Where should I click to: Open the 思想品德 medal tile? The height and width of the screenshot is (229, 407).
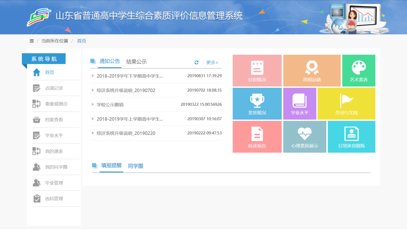(312, 71)
